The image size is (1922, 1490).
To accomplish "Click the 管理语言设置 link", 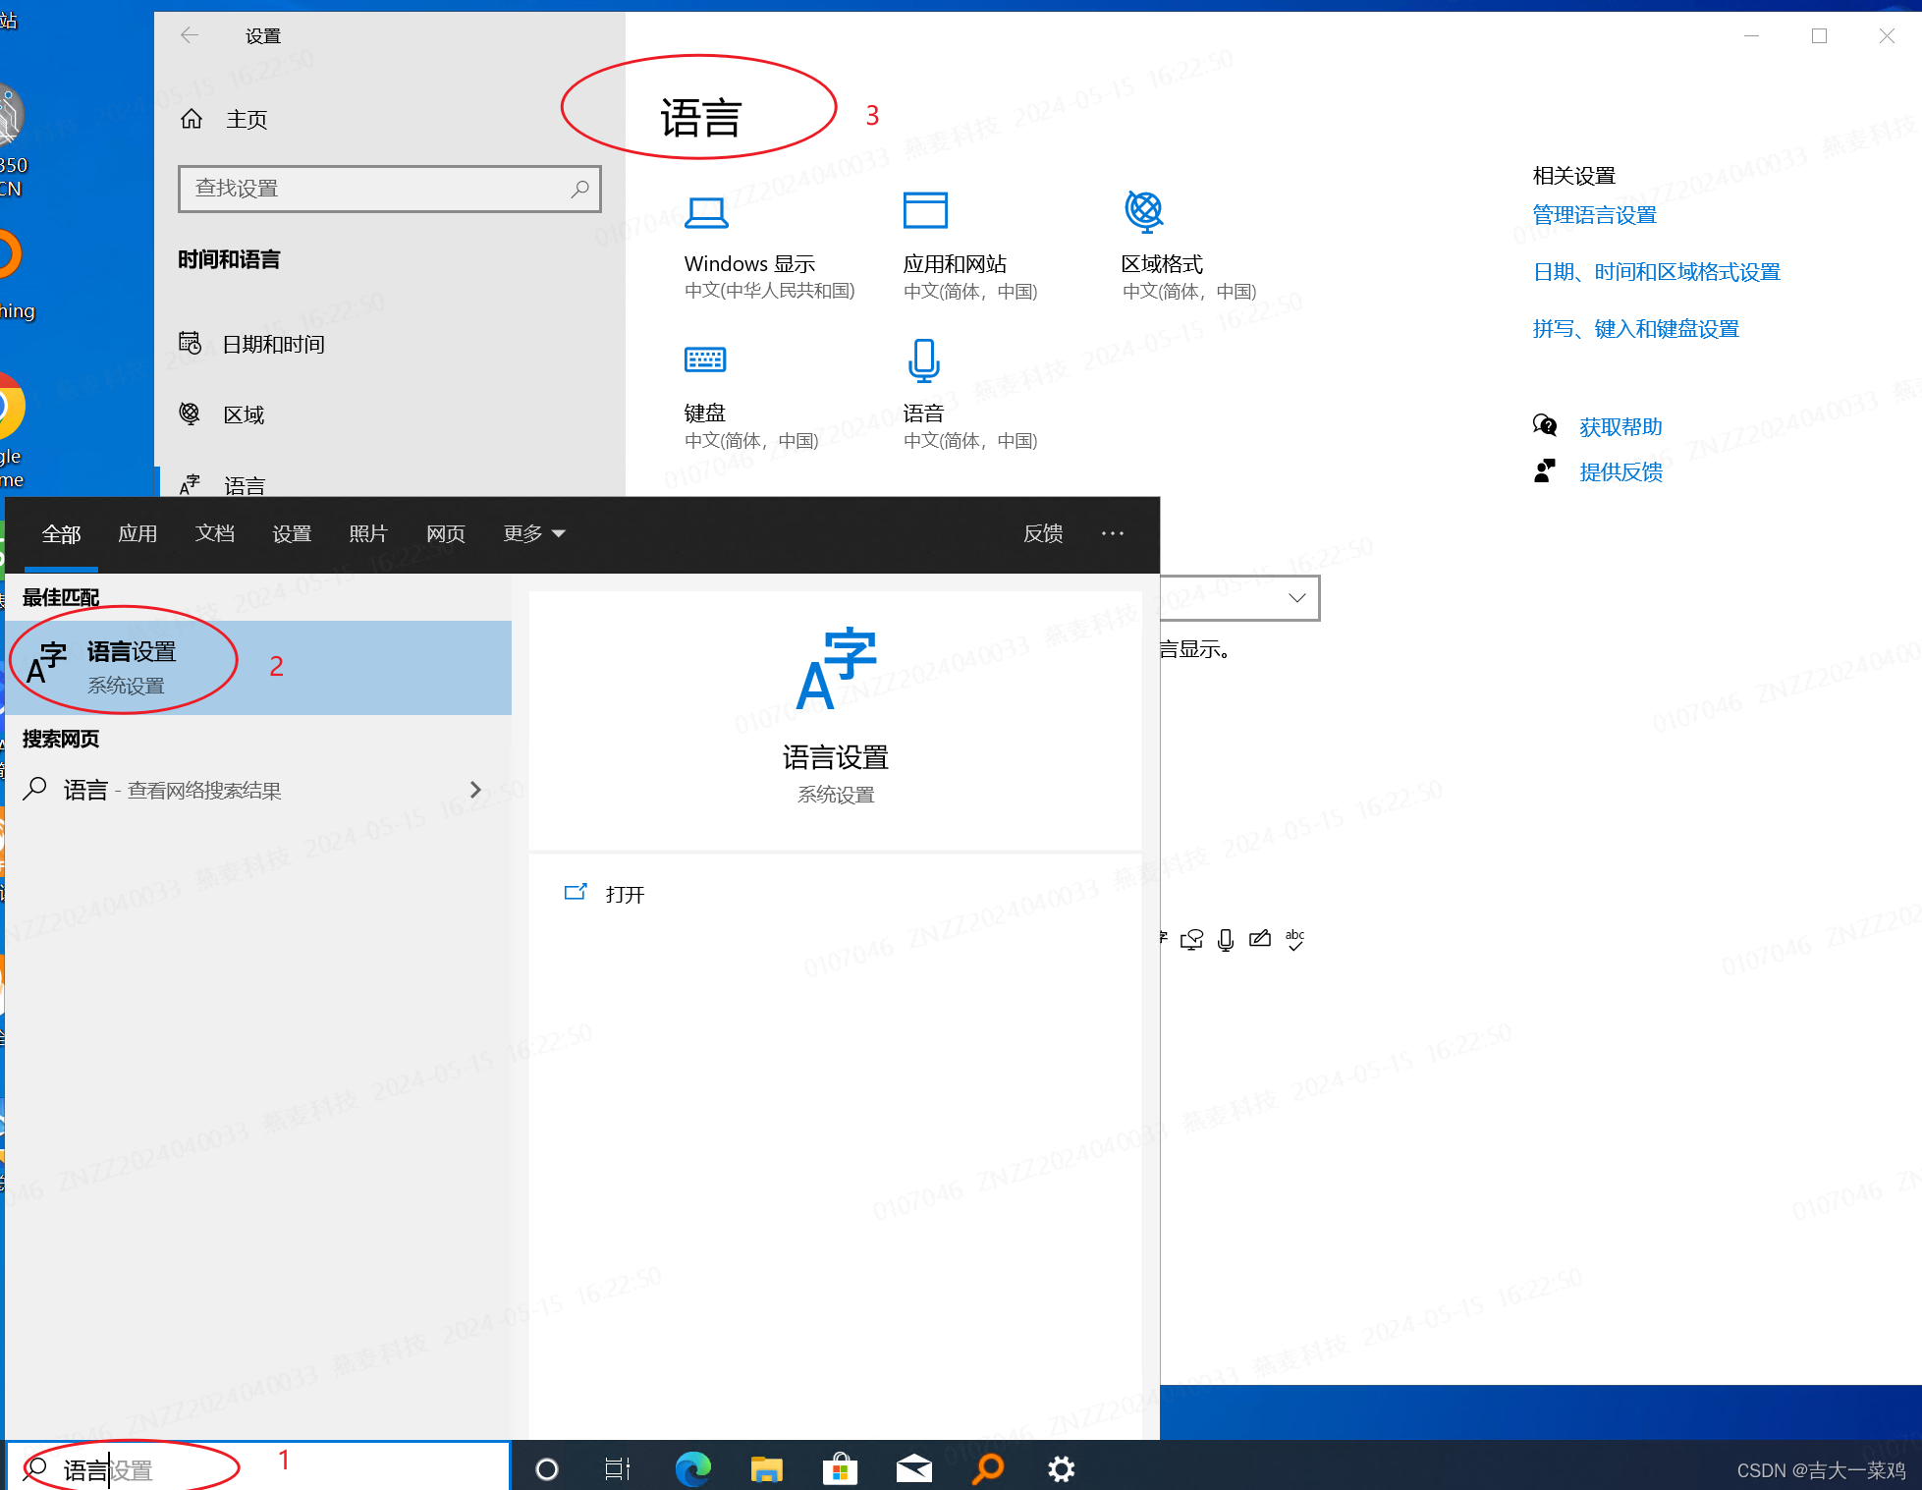I will 1594,215.
